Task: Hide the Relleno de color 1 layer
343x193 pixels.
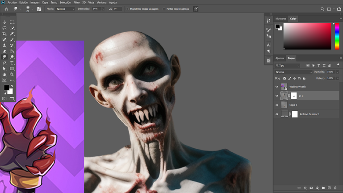Action: point(277,114)
